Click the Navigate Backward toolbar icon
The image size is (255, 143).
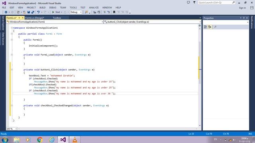coord(6,12)
